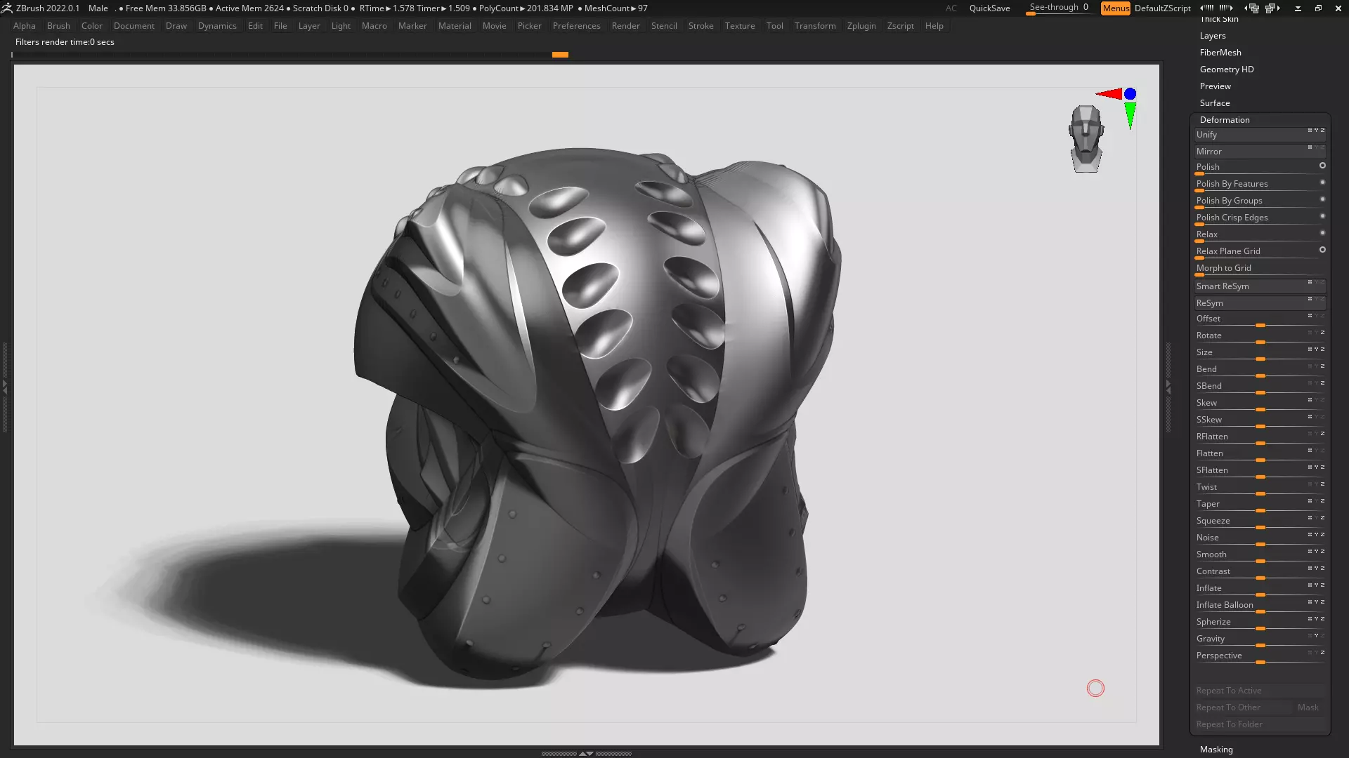Toggle the Relax Plane Grid circle

click(x=1322, y=250)
